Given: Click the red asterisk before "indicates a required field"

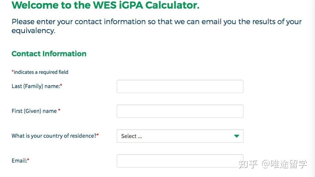Looking at the screenshot, I should click(13, 71).
